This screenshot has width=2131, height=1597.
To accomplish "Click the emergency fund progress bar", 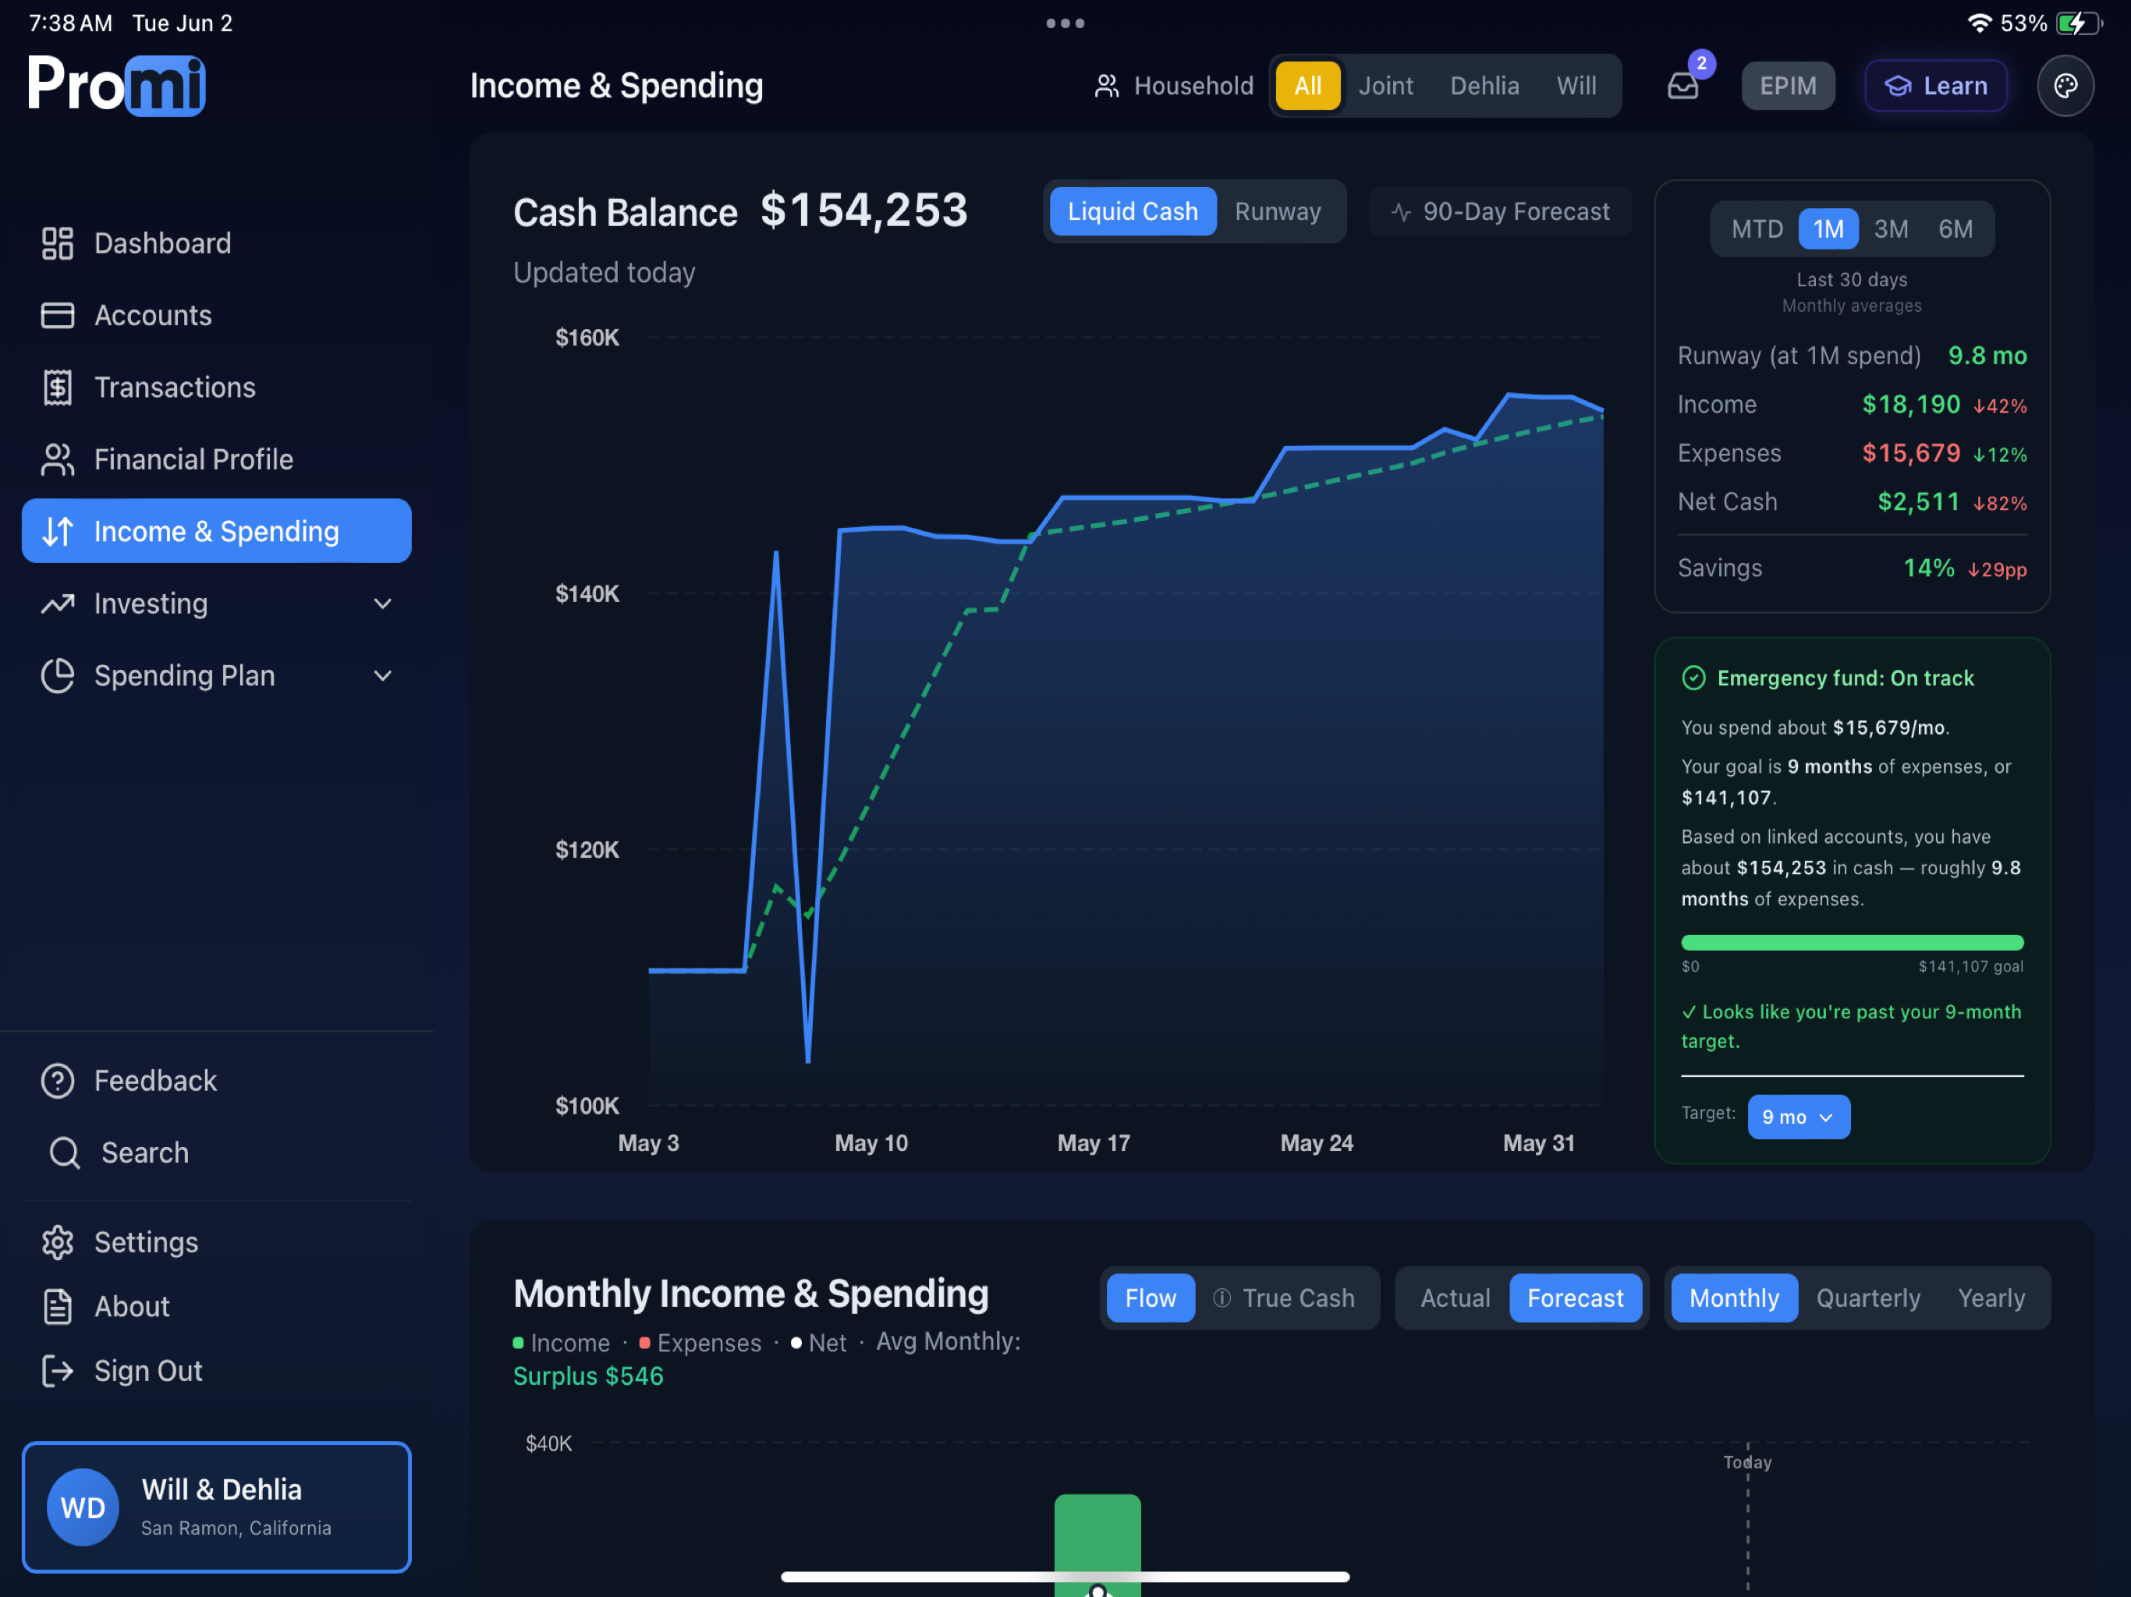I will [x=1852, y=942].
